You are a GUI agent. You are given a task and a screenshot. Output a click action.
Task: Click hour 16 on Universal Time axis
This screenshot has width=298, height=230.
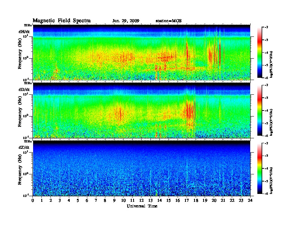[x=178, y=201]
